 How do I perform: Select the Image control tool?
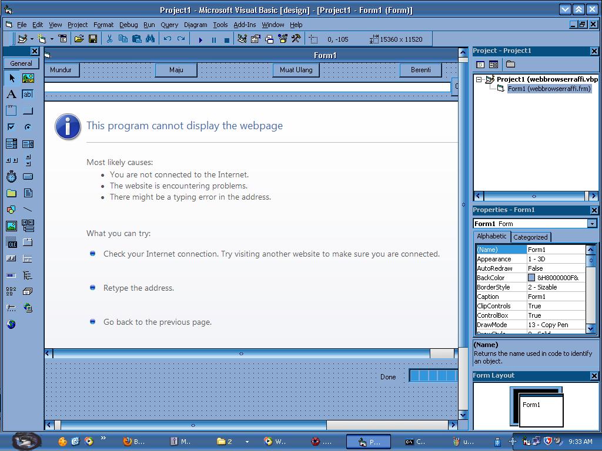[x=12, y=226]
